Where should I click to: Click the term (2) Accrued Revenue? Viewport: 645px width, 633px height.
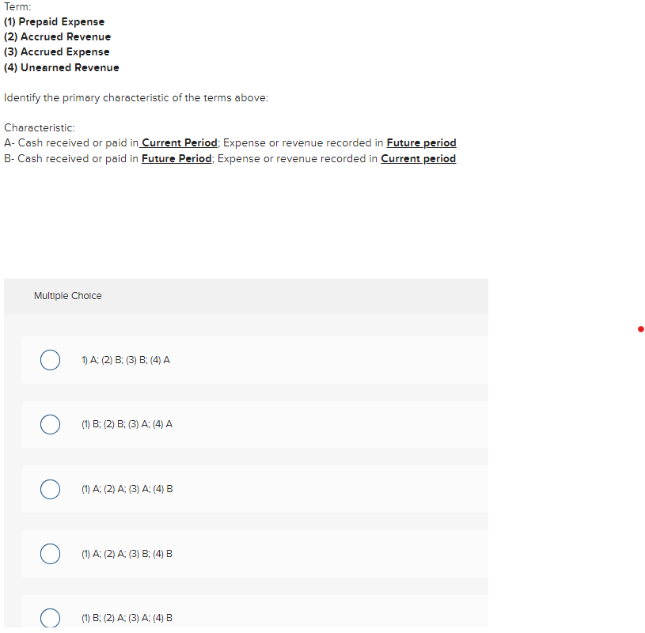point(57,36)
